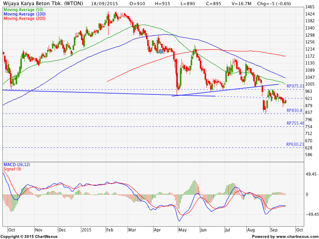
Task: Click the H=915 high value
Action: (x=163, y=4)
